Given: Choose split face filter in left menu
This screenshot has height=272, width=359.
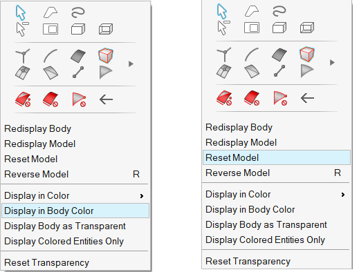Looking at the screenshot, I should 50,72.
